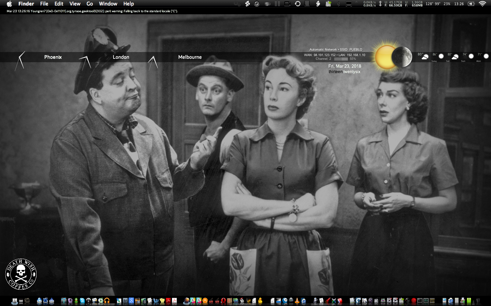This screenshot has height=306, width=491.
Task: Open the Trash in the Dock
Action: (x=478, y=301)
